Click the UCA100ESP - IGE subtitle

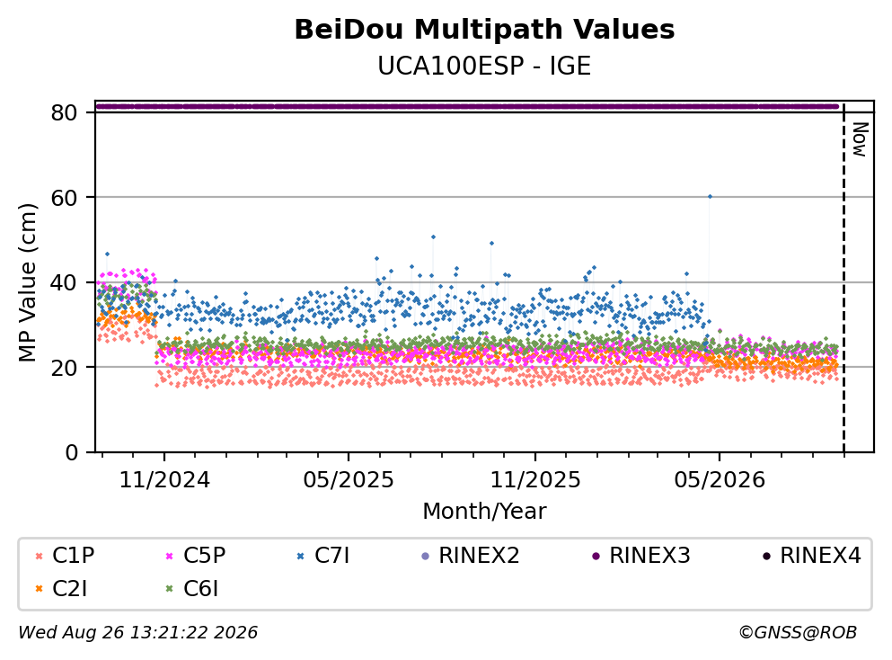coord(484,66)
